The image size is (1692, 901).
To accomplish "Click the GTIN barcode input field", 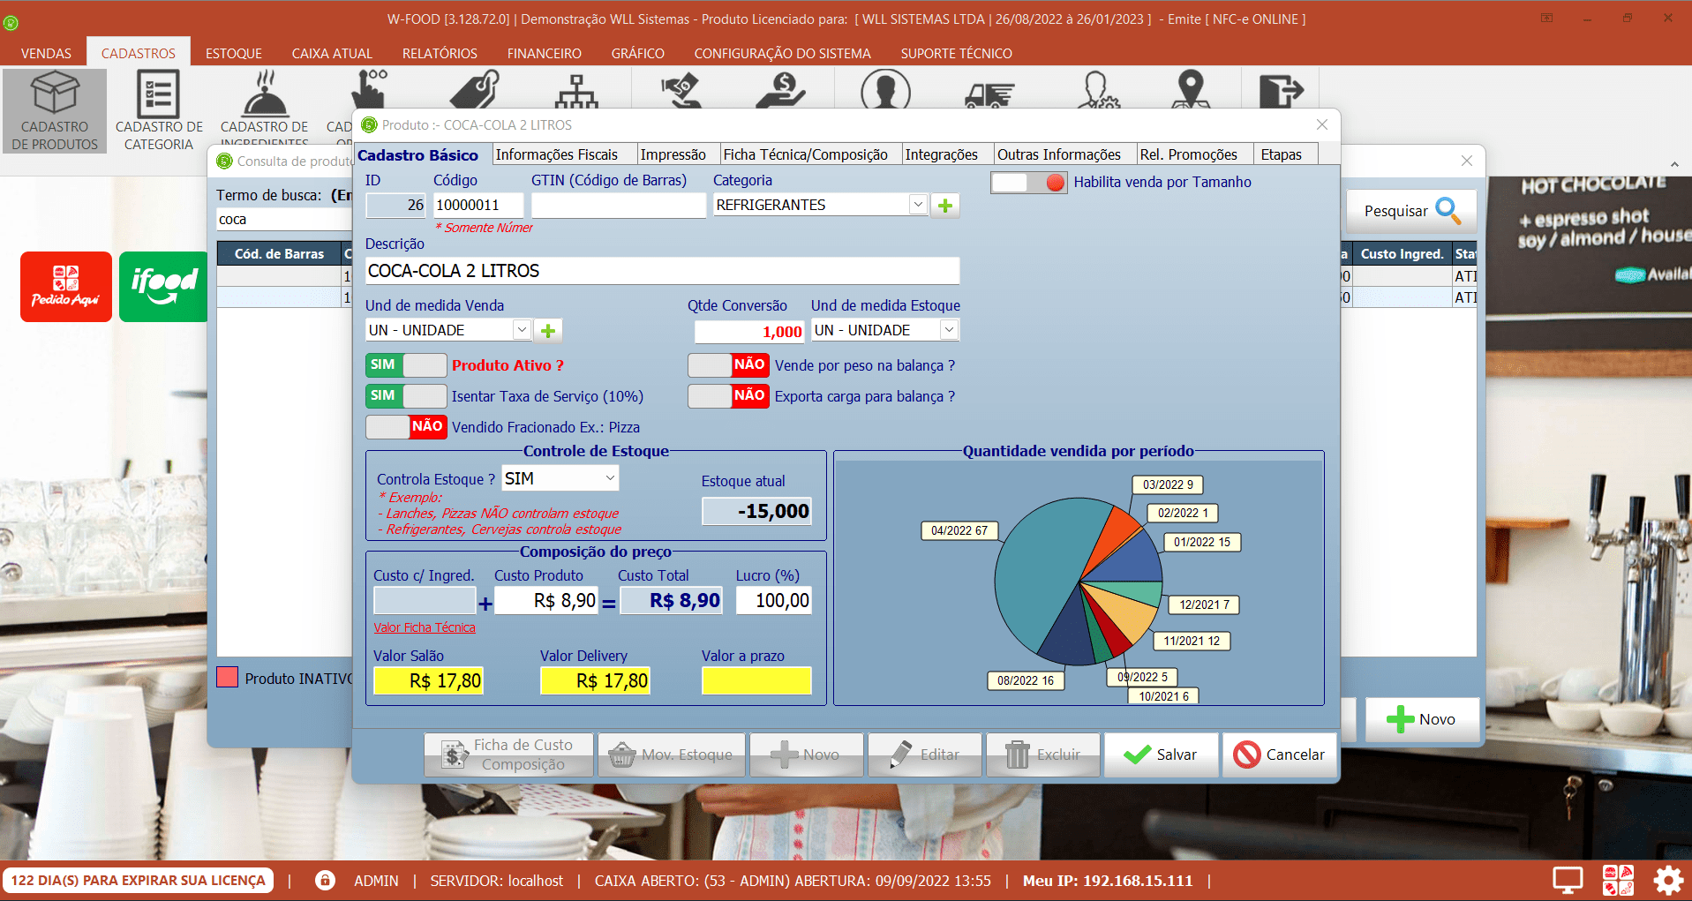I will pos(619,205).
